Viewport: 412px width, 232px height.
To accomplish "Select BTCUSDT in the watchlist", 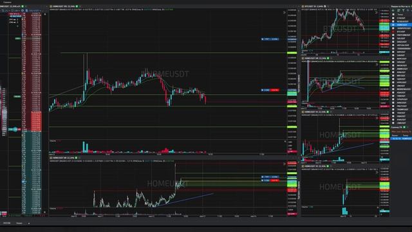I will (401, 32).
